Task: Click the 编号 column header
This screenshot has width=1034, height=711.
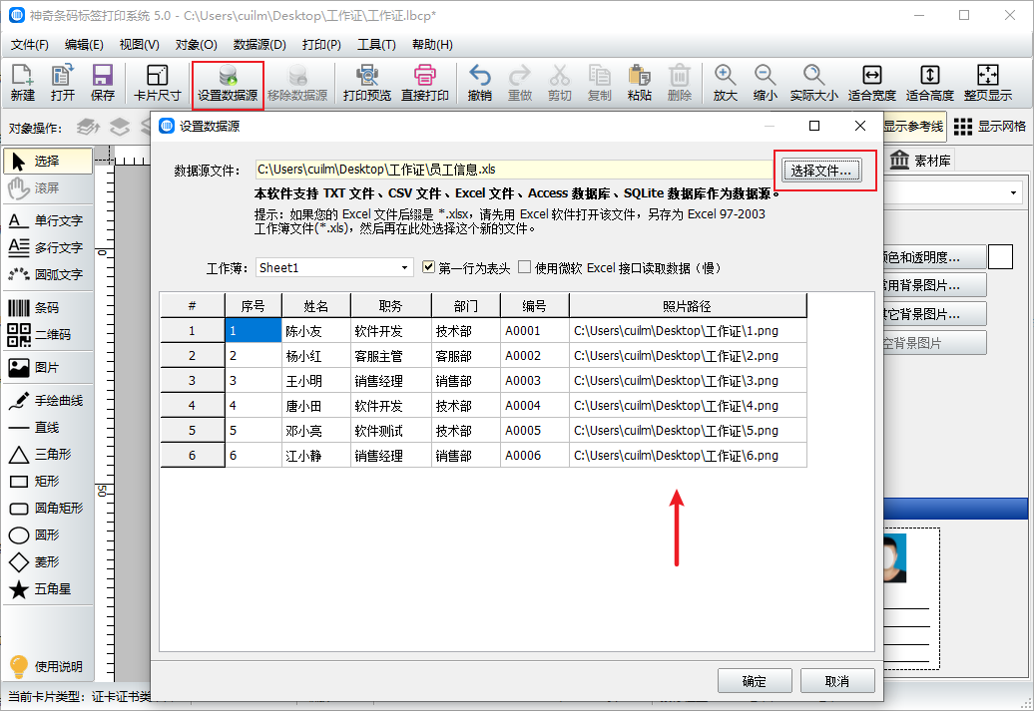Action: [534, 306]
